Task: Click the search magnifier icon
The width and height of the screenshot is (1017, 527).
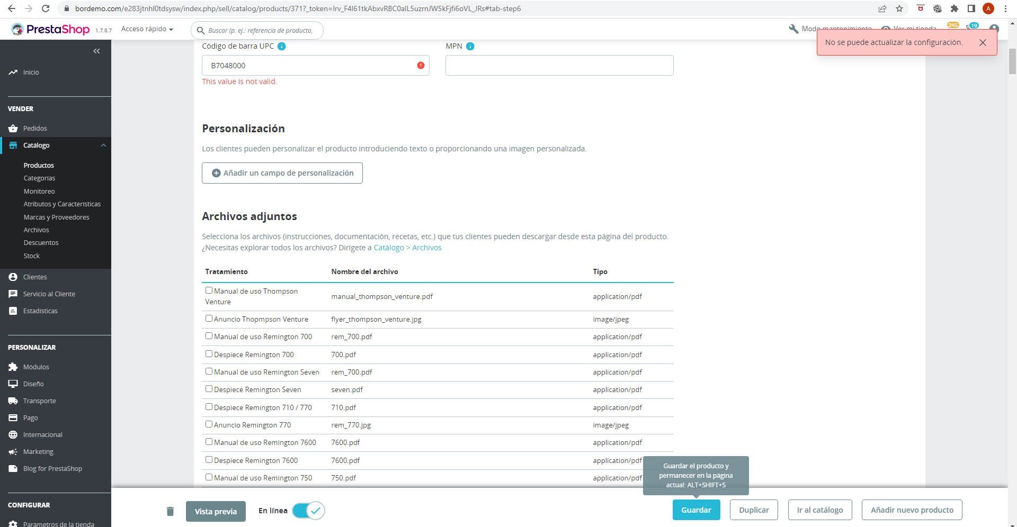Action: [x=201, y=30]
